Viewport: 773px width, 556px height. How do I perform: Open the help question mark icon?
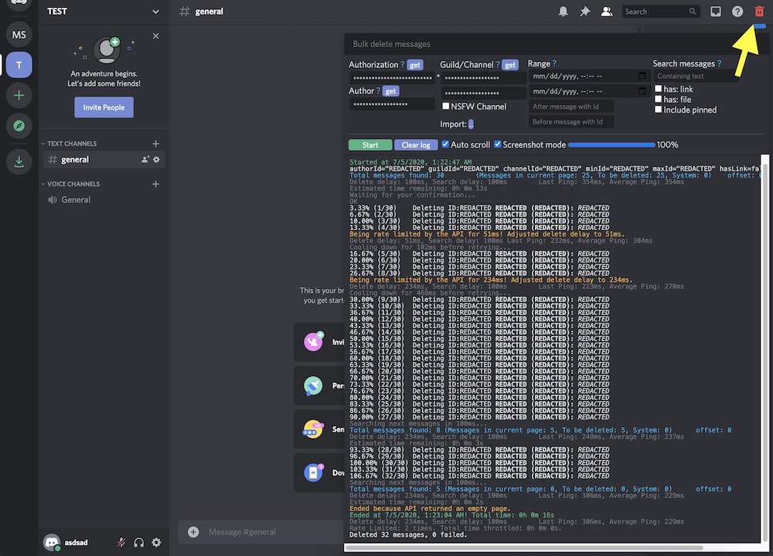[x=737, y=12]
